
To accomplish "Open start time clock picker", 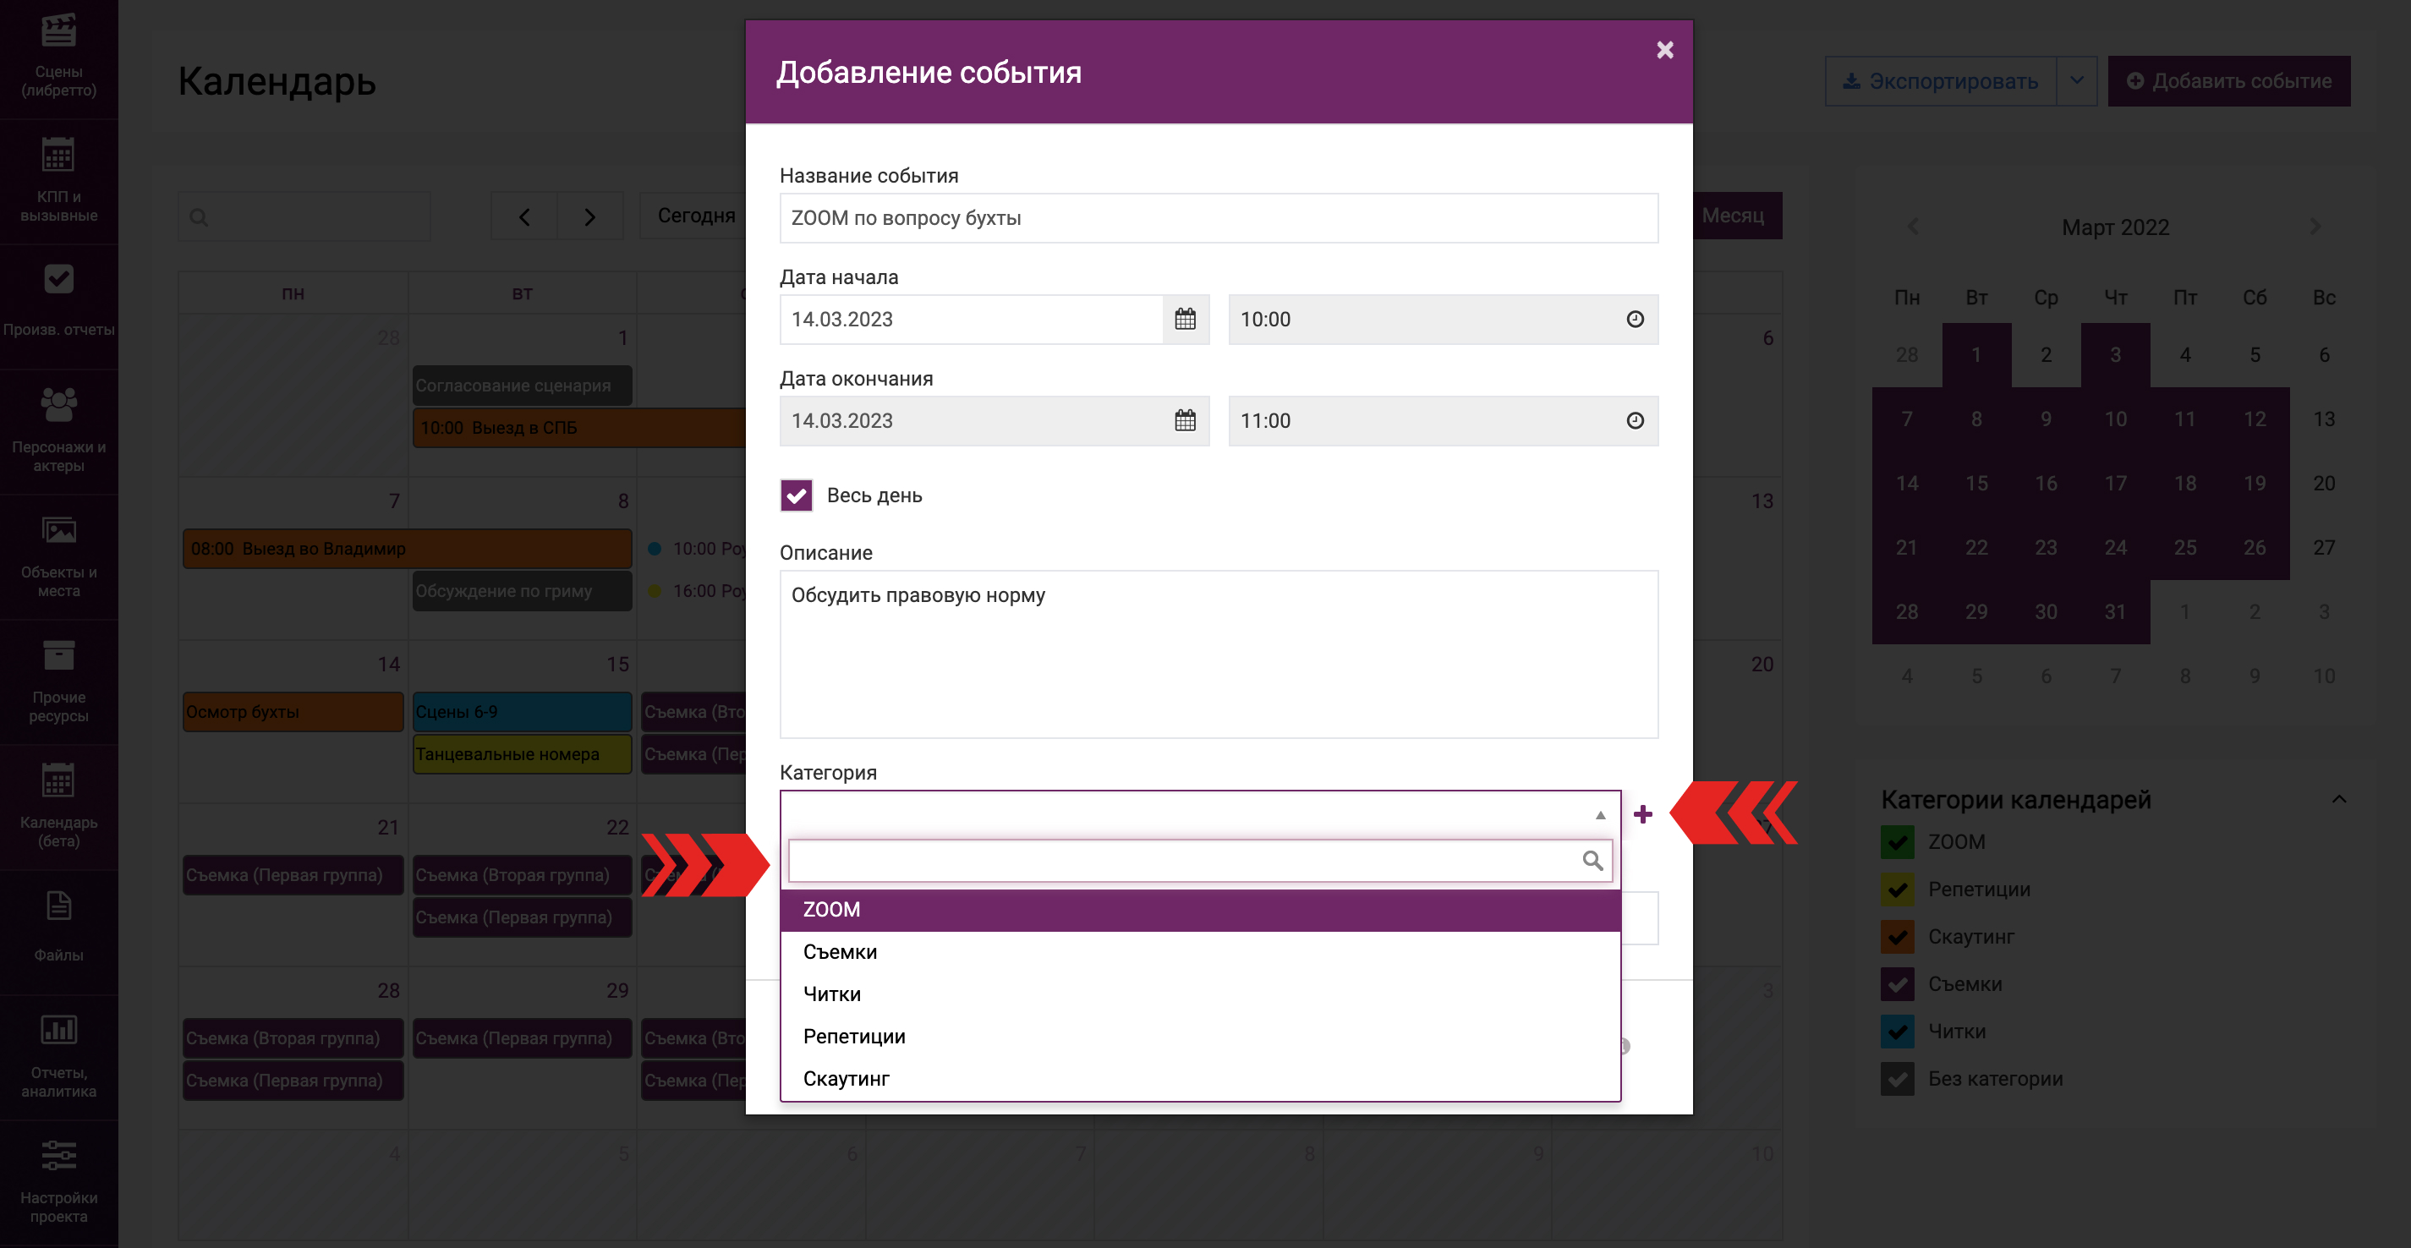I will [x=1634, y=319].
